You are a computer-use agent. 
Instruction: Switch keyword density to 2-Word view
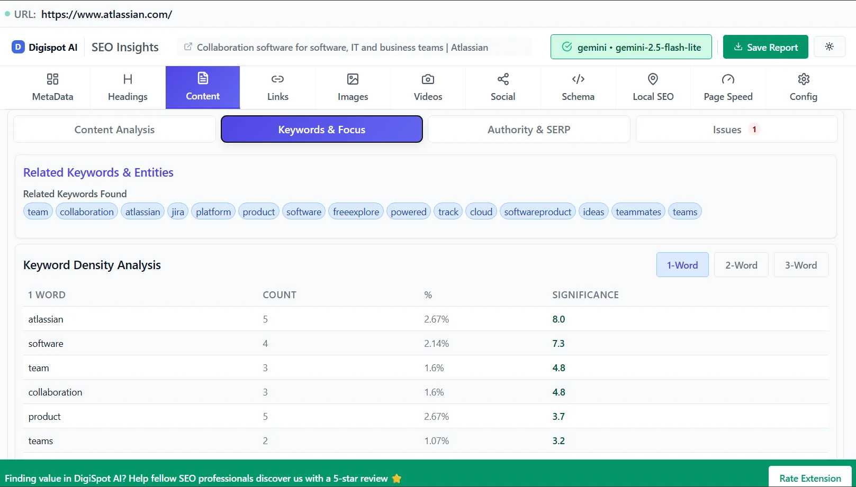click(741, 264)
